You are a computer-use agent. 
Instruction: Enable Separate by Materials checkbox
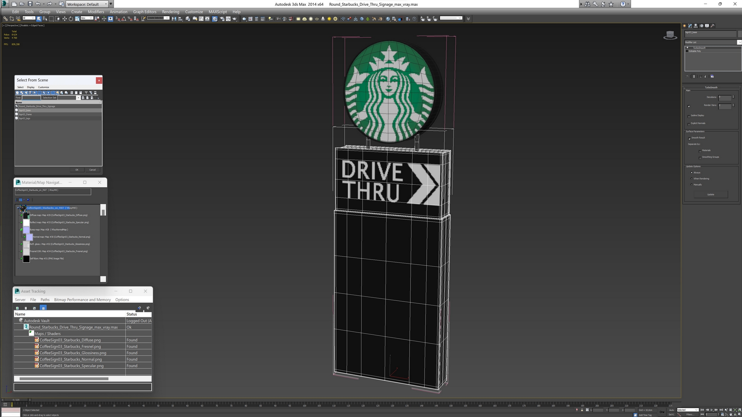tap(700, 151)
